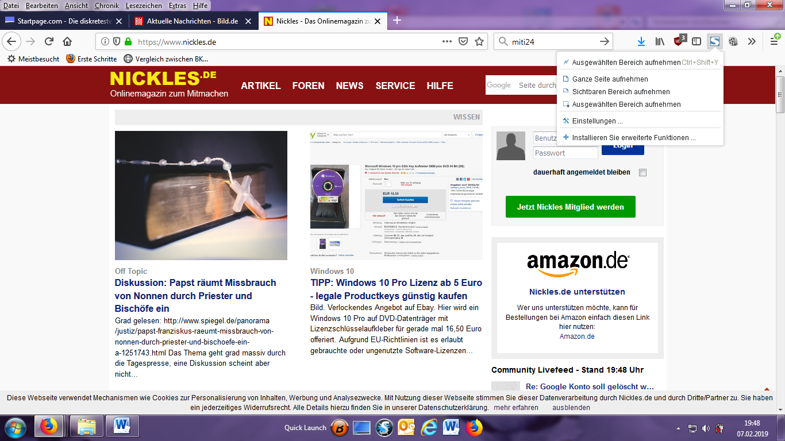The image size is (785, 441).
Task: Save the page to Pocket
Action: coord(463,41)
